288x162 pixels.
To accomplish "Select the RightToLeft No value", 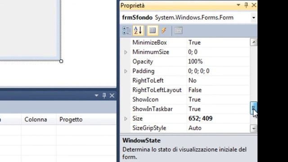I will (x=192, y=81).
